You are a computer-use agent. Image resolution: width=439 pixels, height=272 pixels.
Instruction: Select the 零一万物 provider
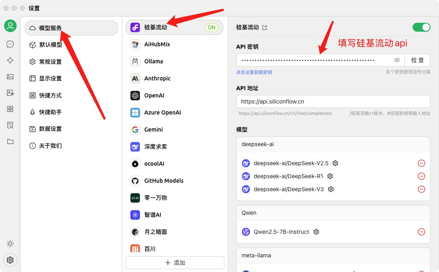pos(174,198)
